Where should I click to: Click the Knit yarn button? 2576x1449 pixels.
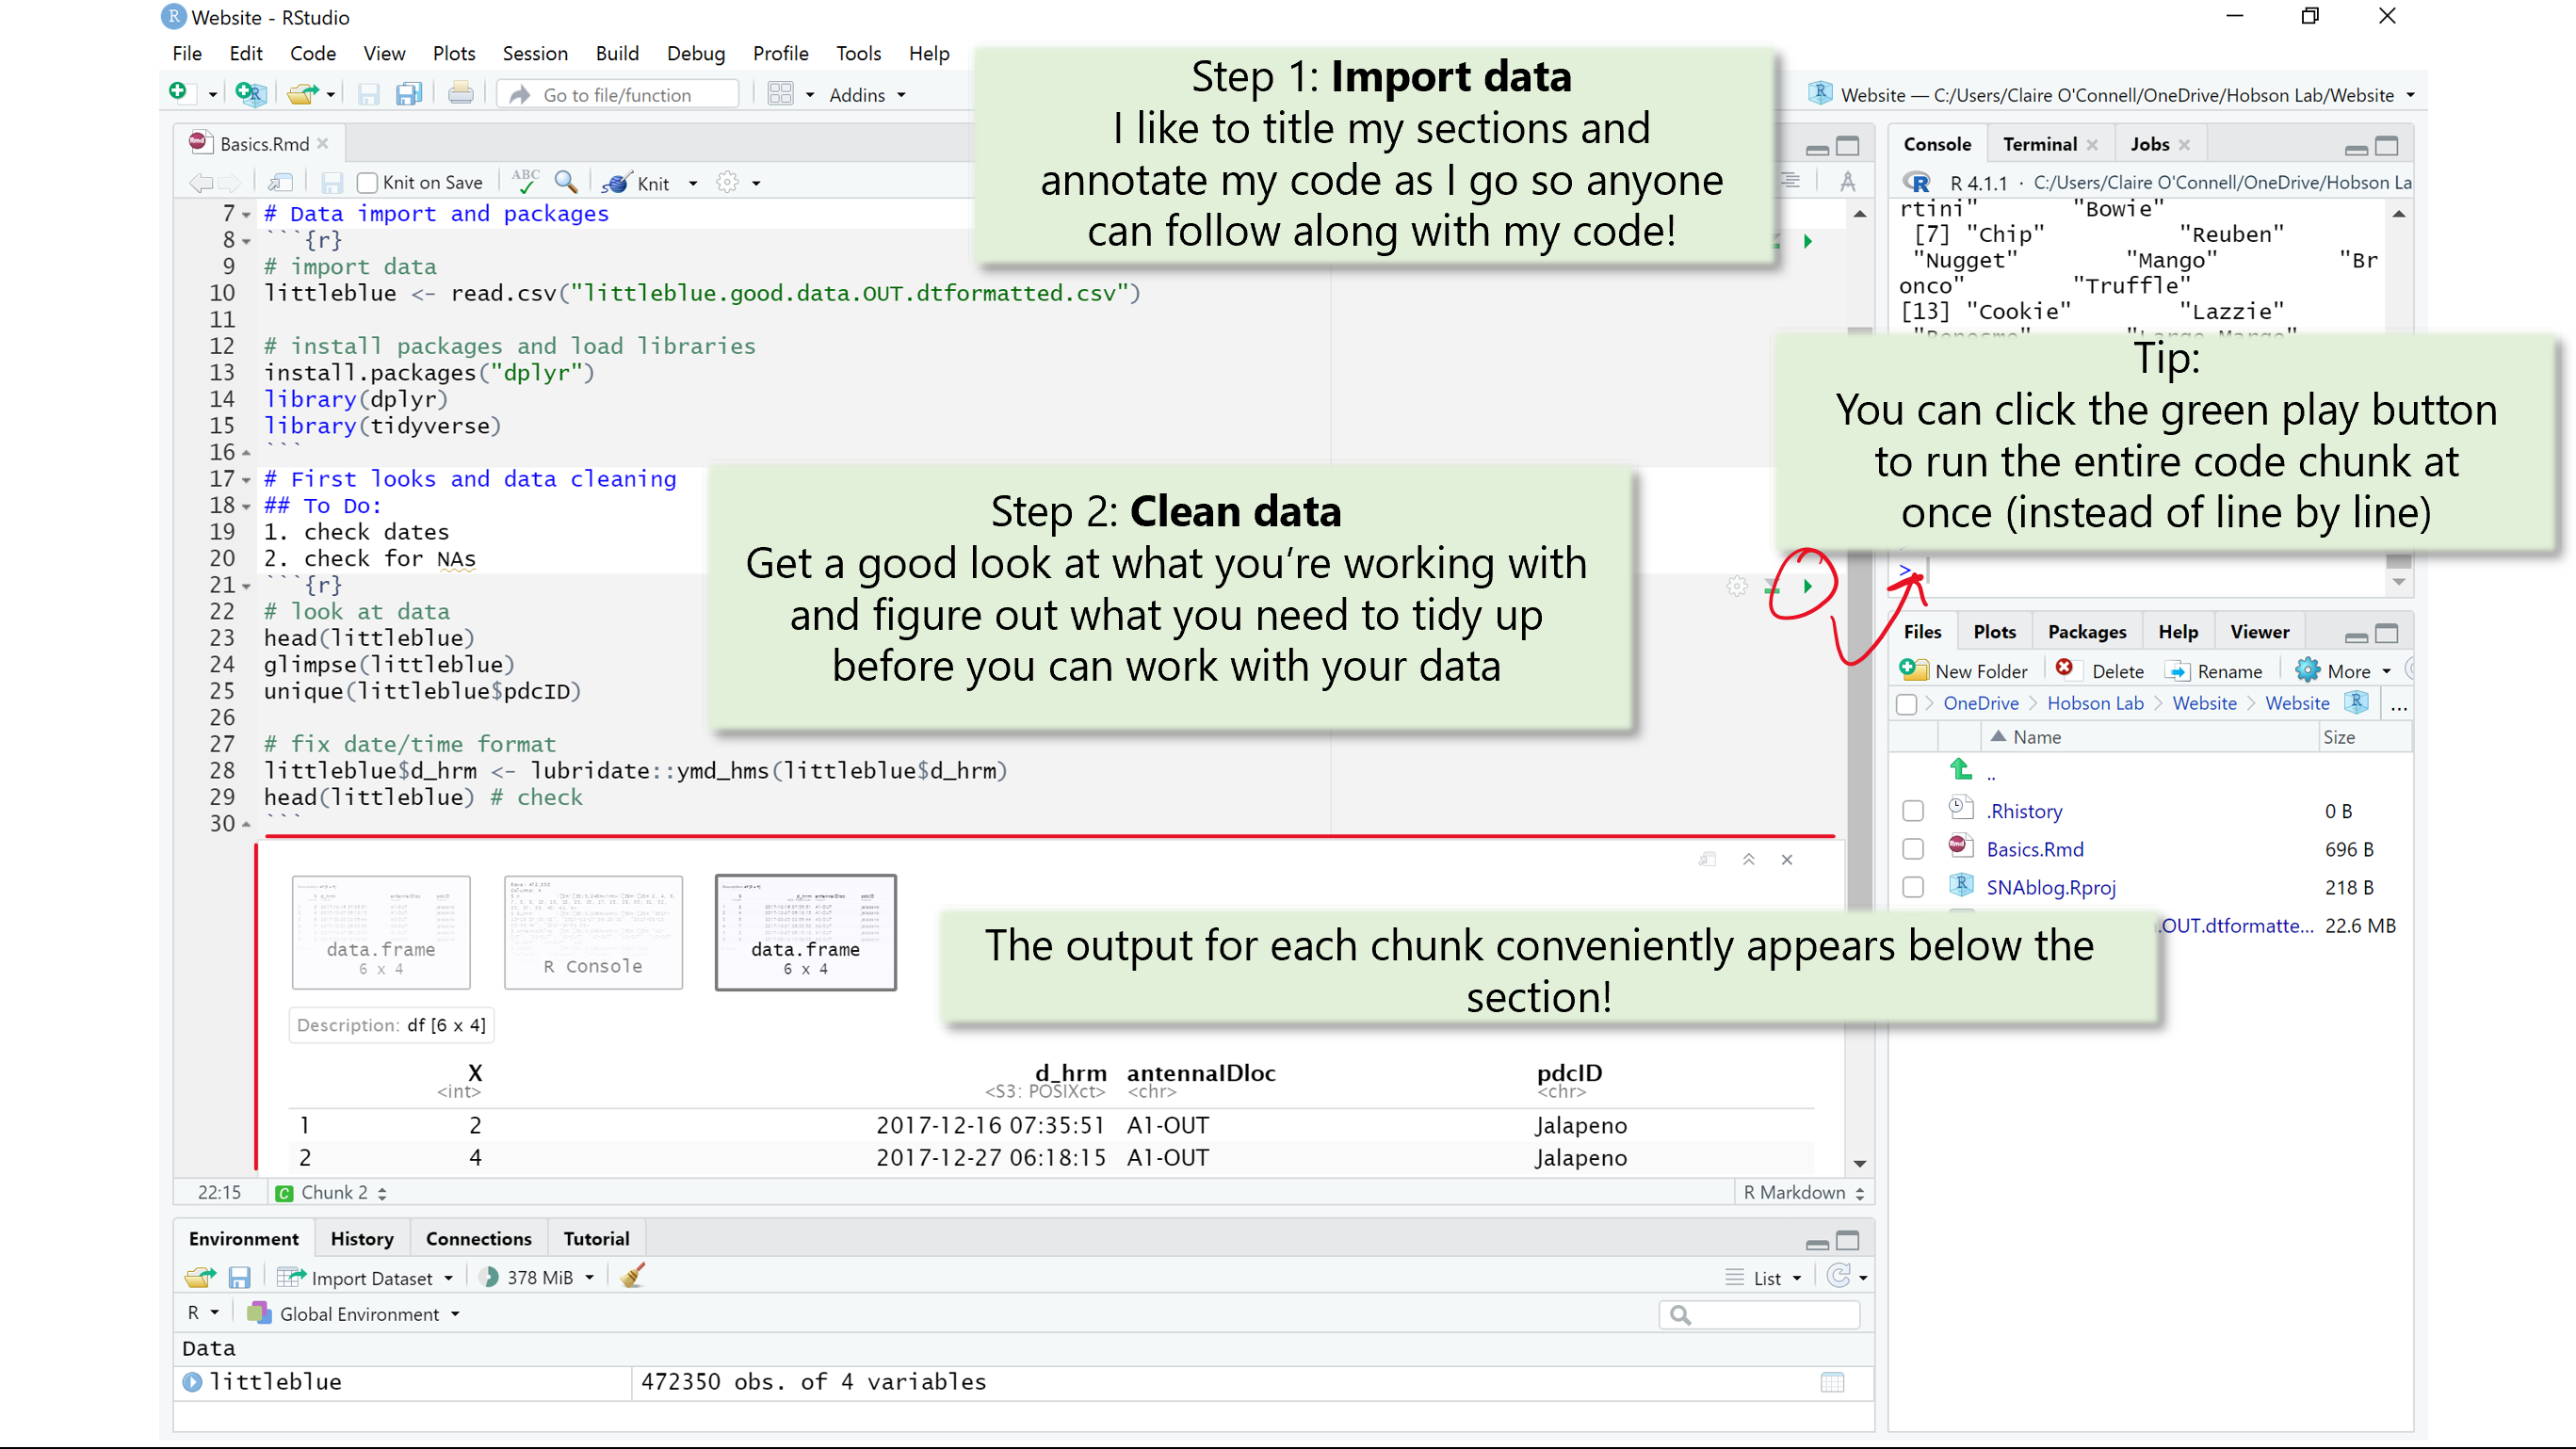point(636,183)
